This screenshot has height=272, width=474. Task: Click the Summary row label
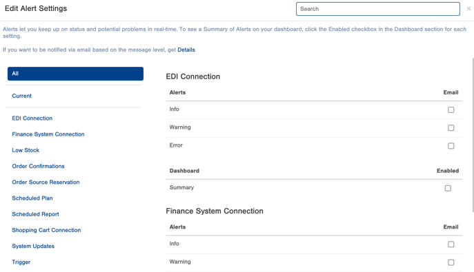click(181, 187)
